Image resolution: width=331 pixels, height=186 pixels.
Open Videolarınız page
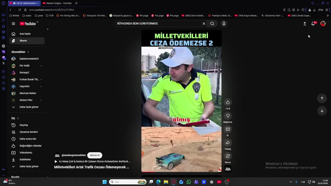27,153
